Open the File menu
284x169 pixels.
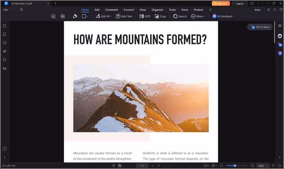[x=6, y=10]
